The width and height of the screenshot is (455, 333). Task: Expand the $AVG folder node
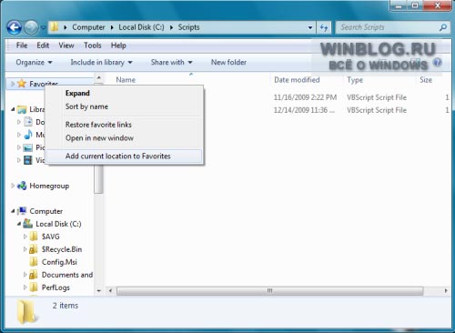25,237
